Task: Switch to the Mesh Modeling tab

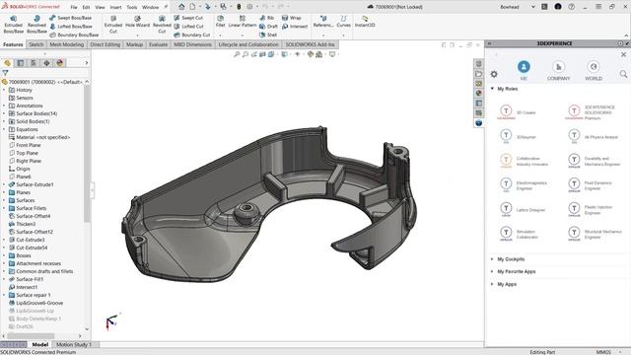Action: (67, 44)
